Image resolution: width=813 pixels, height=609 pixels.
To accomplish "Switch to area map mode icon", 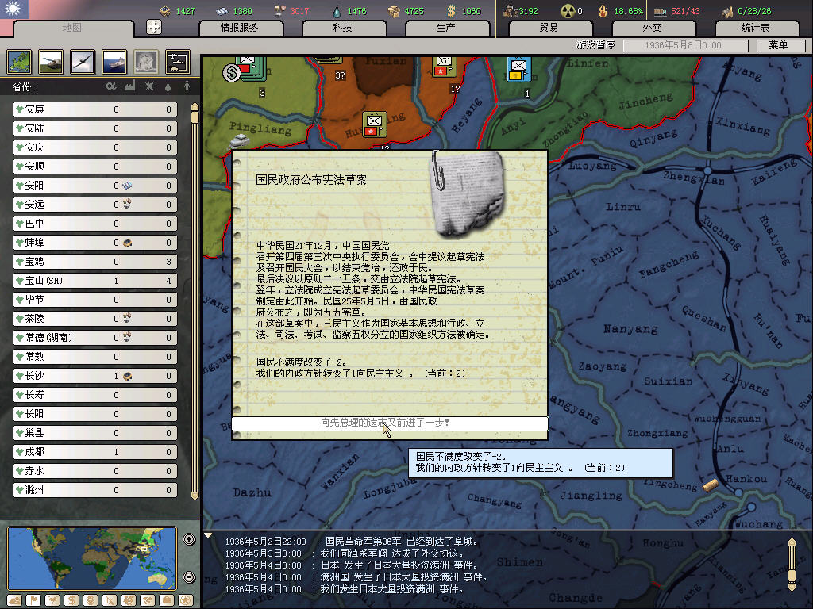I will 148,600.
